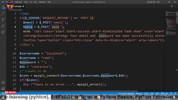The height and width of the screenshot is (100, 178).
Task: Click the // create to db comment
Action: click(33, 71)
